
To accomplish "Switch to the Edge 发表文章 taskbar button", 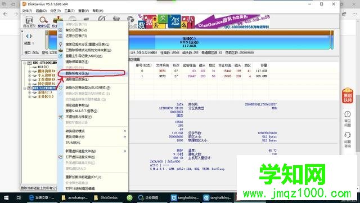I will (42, 198).
